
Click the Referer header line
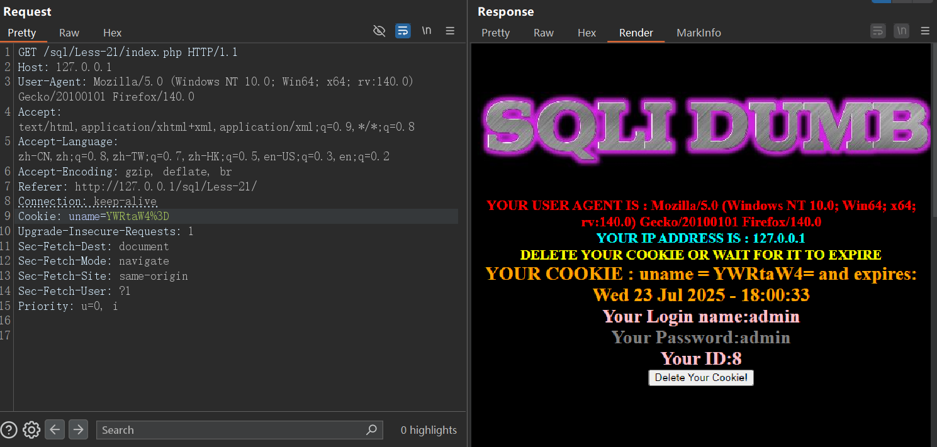pyautogui.click(x=137, y=187)
